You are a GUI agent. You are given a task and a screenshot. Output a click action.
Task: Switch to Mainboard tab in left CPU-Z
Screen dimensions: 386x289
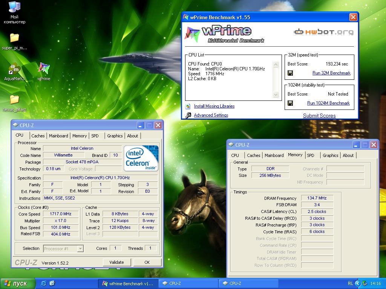point(58,135)
